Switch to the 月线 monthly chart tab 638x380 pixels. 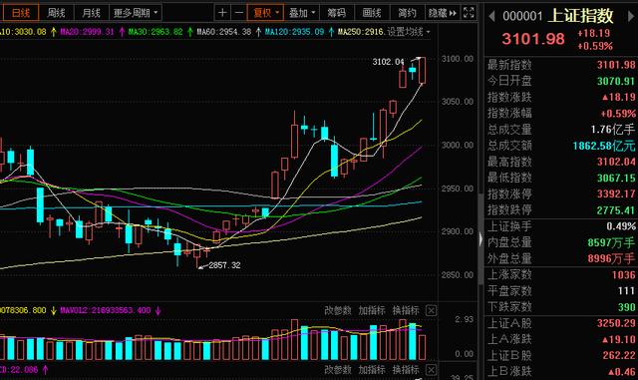(91, 13)
